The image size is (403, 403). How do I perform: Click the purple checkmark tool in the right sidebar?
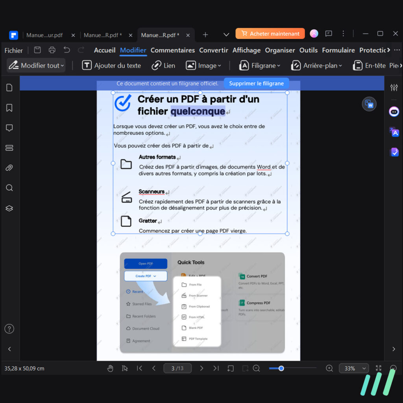coord(394,152)
